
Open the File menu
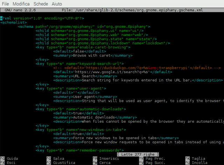coord(6,4)
